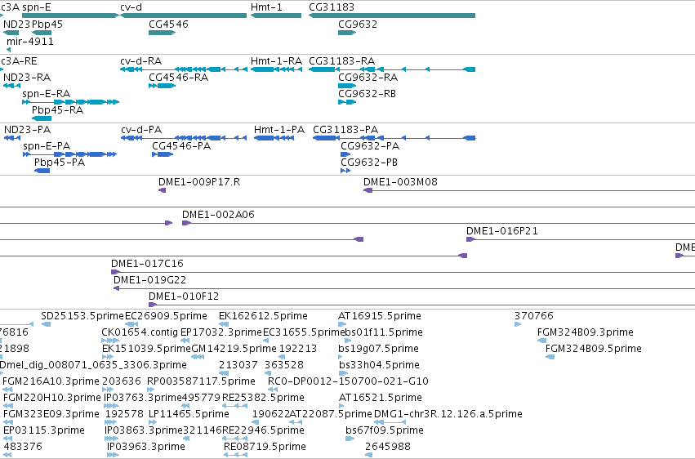Image resolution: width=695 pixels, height=459 pixels.
Task: Select the mir-4911 gene marker
Action: click(x=8, y=50)
